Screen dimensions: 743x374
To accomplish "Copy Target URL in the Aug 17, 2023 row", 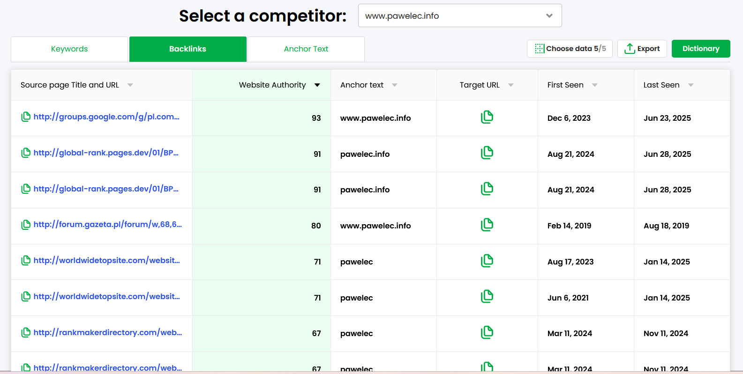I will point(487,261).
